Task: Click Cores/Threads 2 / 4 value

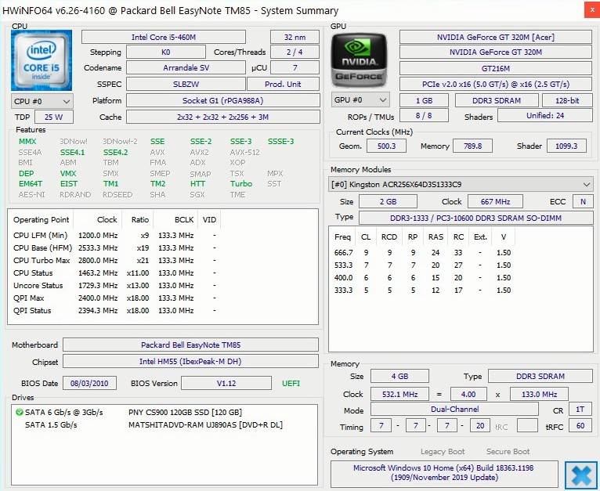Action: [295, 52]
